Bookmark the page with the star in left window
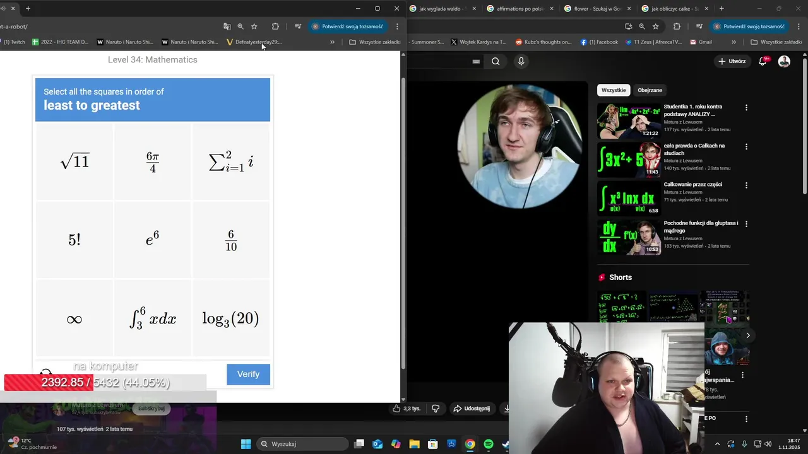 tap(254, 26)
